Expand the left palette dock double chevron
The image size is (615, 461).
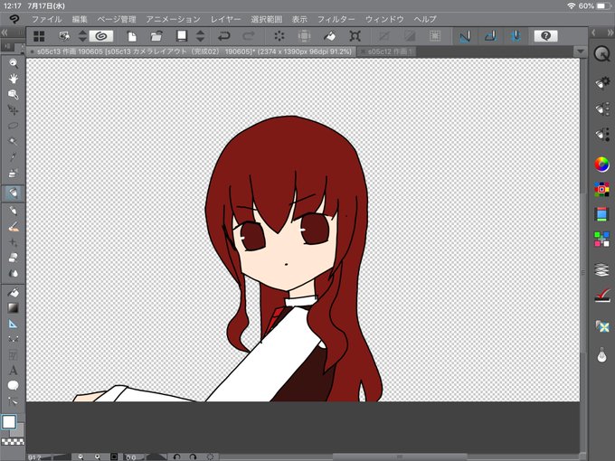pos(5,33)
